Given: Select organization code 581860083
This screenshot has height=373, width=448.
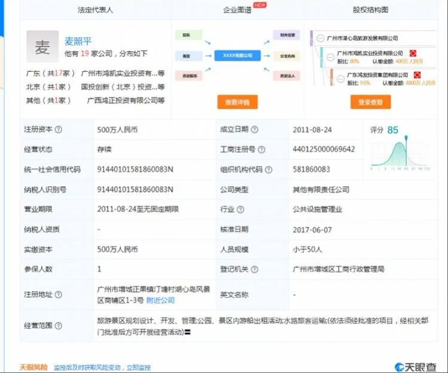Looking at the screenshot, I should coord(311,169).
